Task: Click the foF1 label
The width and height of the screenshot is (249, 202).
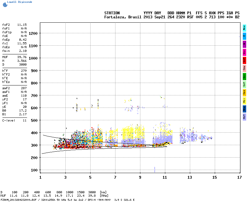Action: [6, 29]
